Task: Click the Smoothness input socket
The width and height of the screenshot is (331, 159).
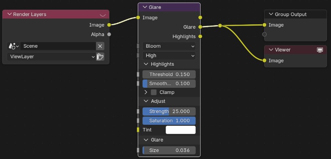Action: (138, 84)
